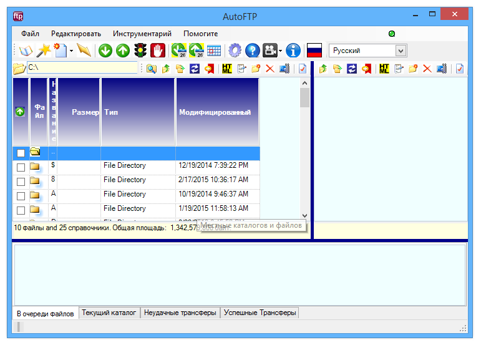Open the Русский language combo box
The width and height of the screenshot is (481, 345).
[368, 51]
